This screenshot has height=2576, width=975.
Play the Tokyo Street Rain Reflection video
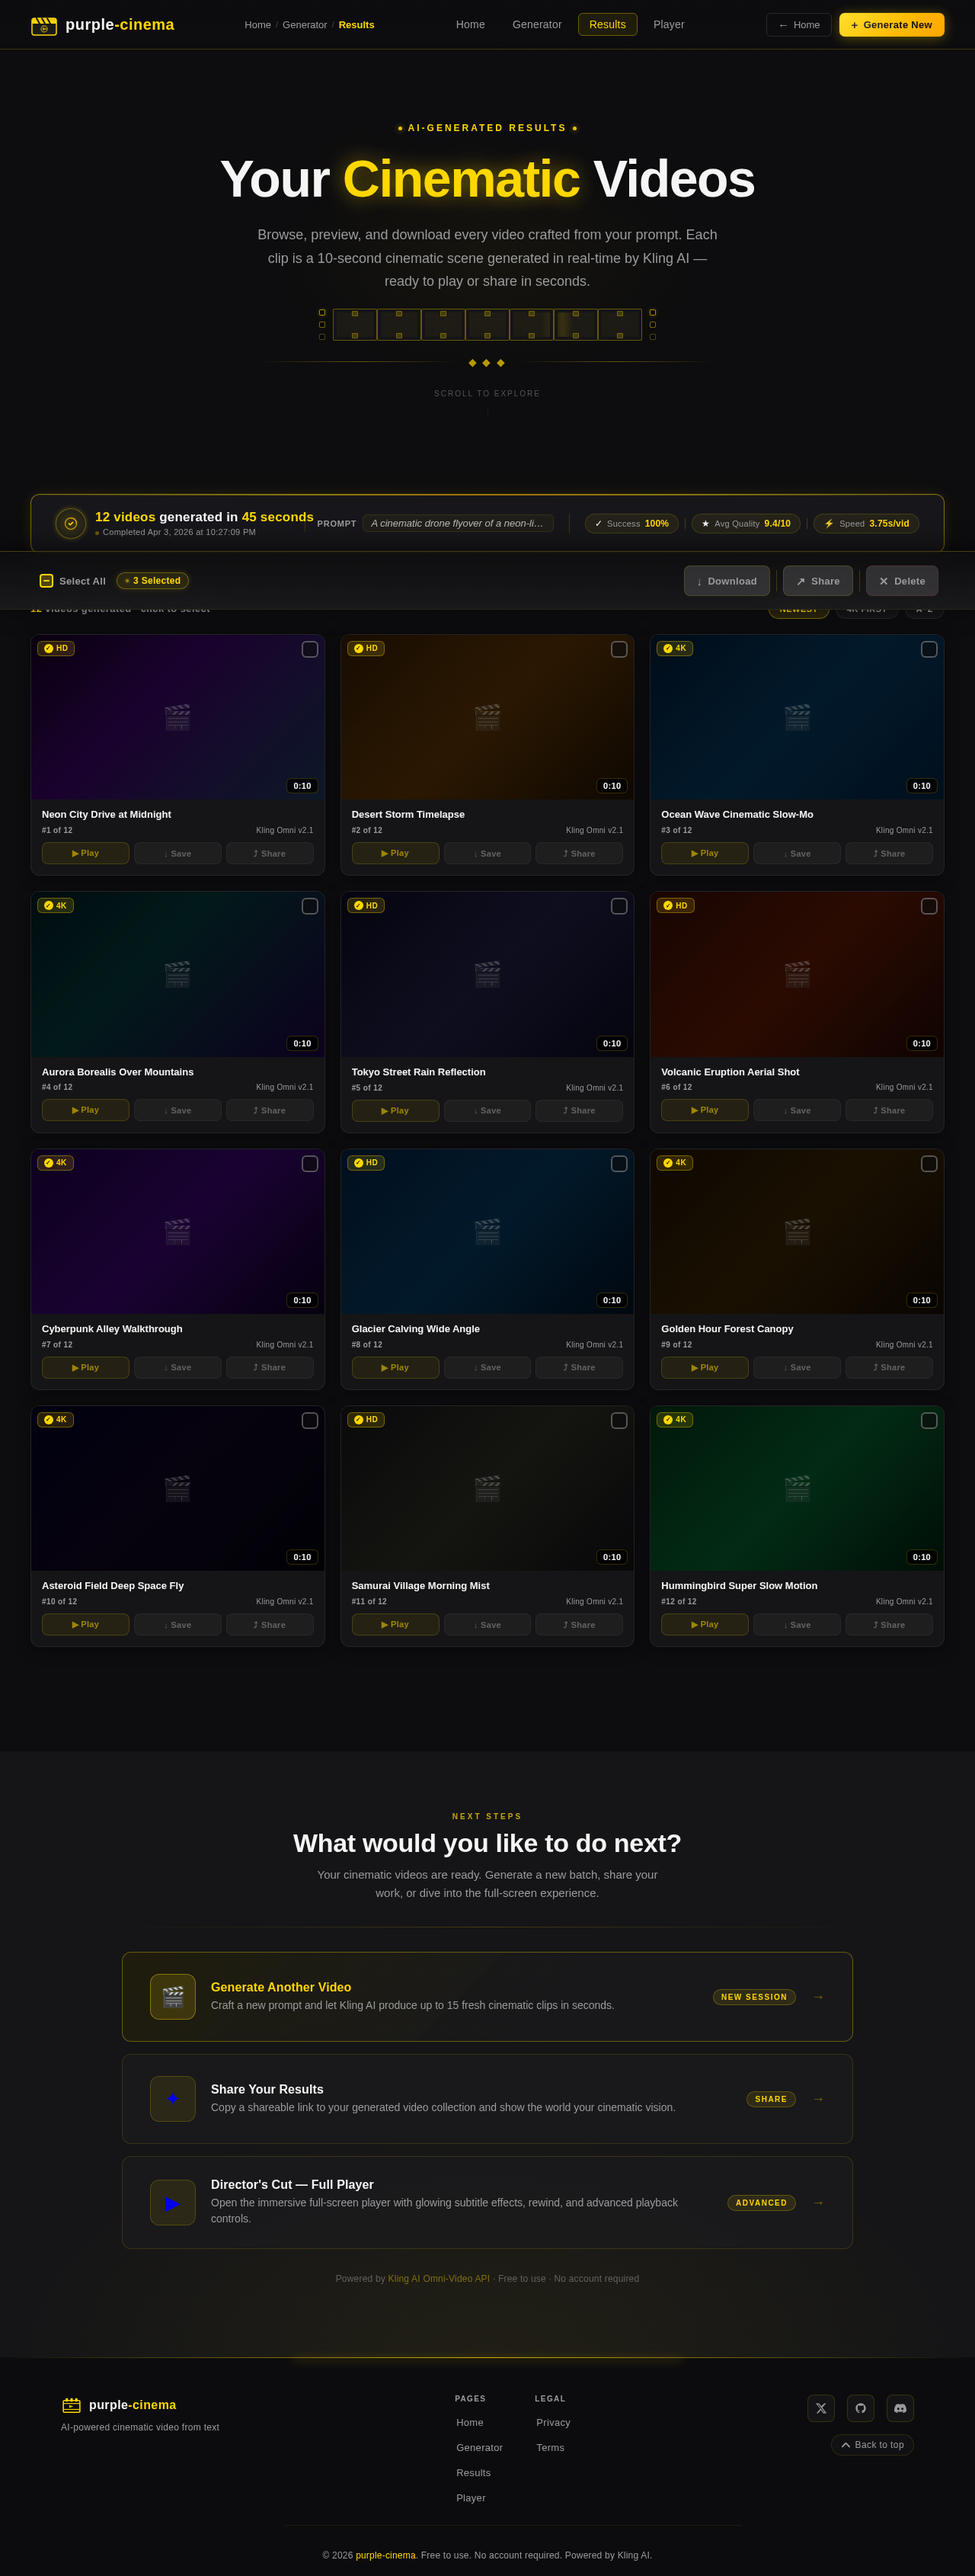(395, 1111)
